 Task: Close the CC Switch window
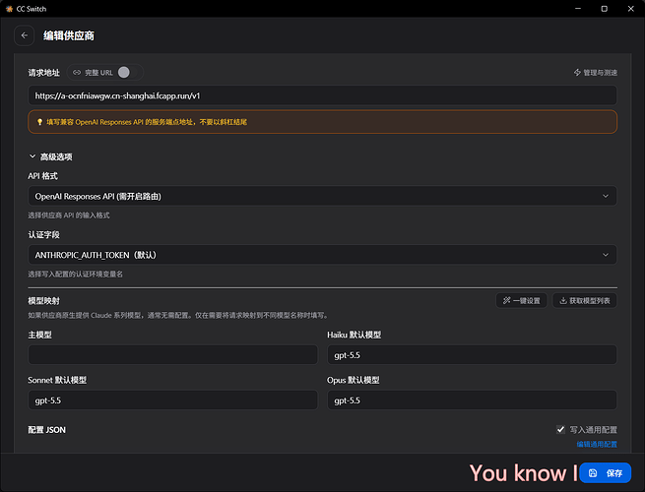point(630,9)
